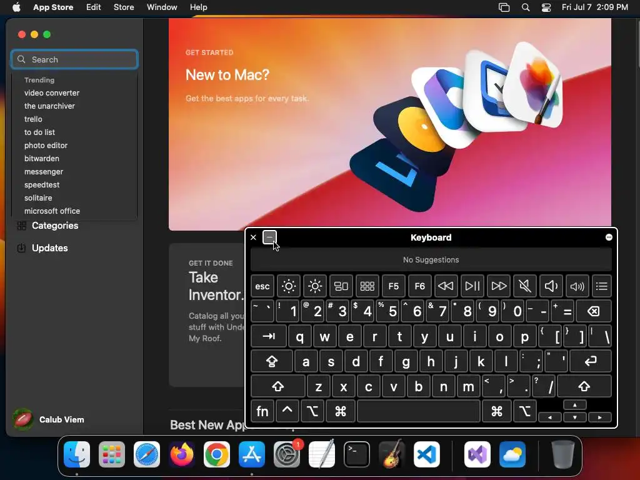The height and width of the screenshot is (480, 640).
Task: Tap the play/pause media key
Action: pyautogui.click(x=472, y=286)
